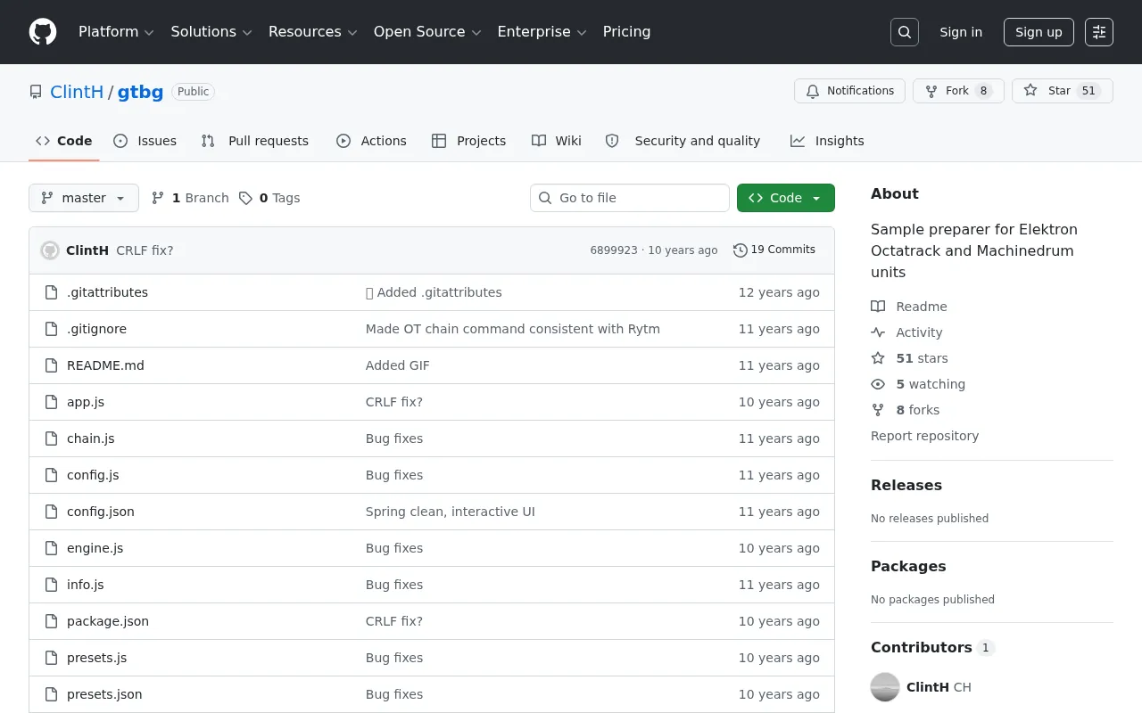Click the commit history clock icon

[741, 250]
